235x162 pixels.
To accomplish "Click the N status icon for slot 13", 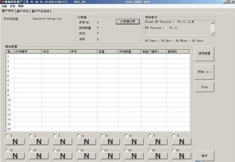I will point(110,156).
